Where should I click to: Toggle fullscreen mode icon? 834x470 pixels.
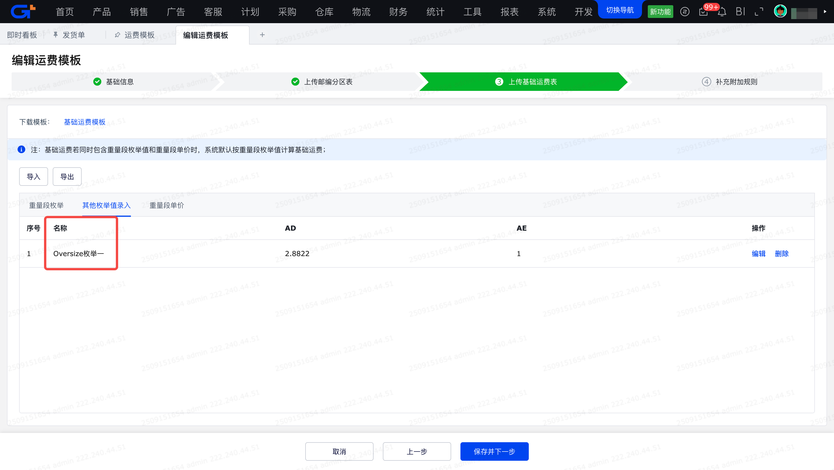pyautogui.click(x=759, y=12)
